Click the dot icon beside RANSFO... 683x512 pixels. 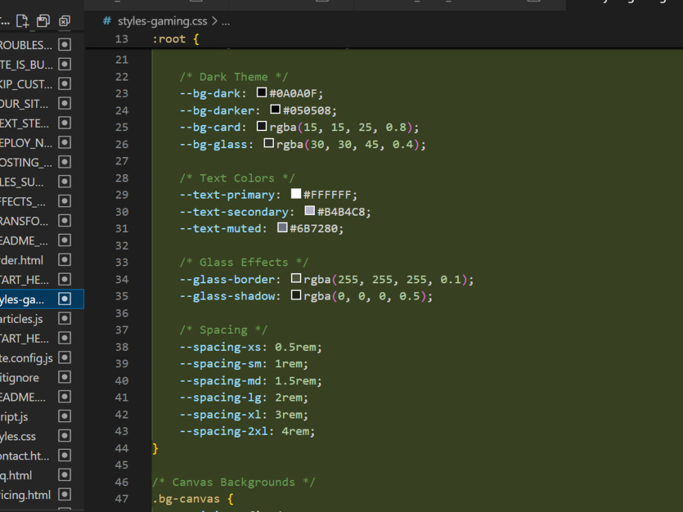point(64,221)
